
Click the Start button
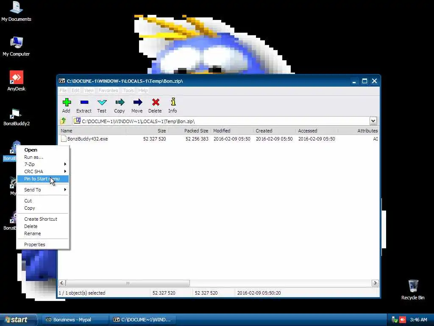tap(18, 320)
